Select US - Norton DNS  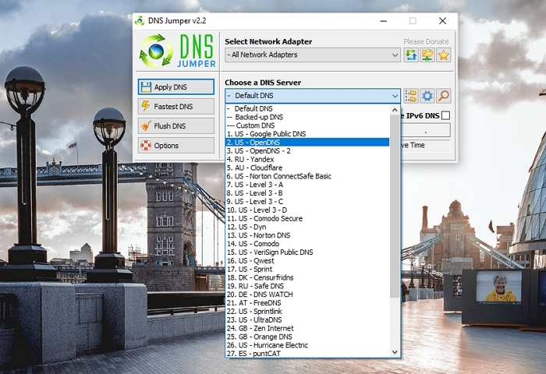coord(307,235)
